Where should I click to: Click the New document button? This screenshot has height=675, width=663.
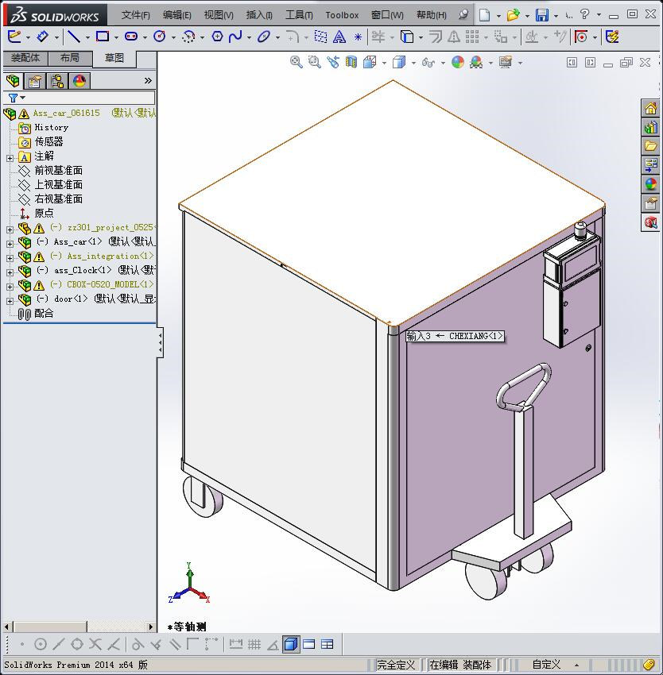[x=485, y=15]
